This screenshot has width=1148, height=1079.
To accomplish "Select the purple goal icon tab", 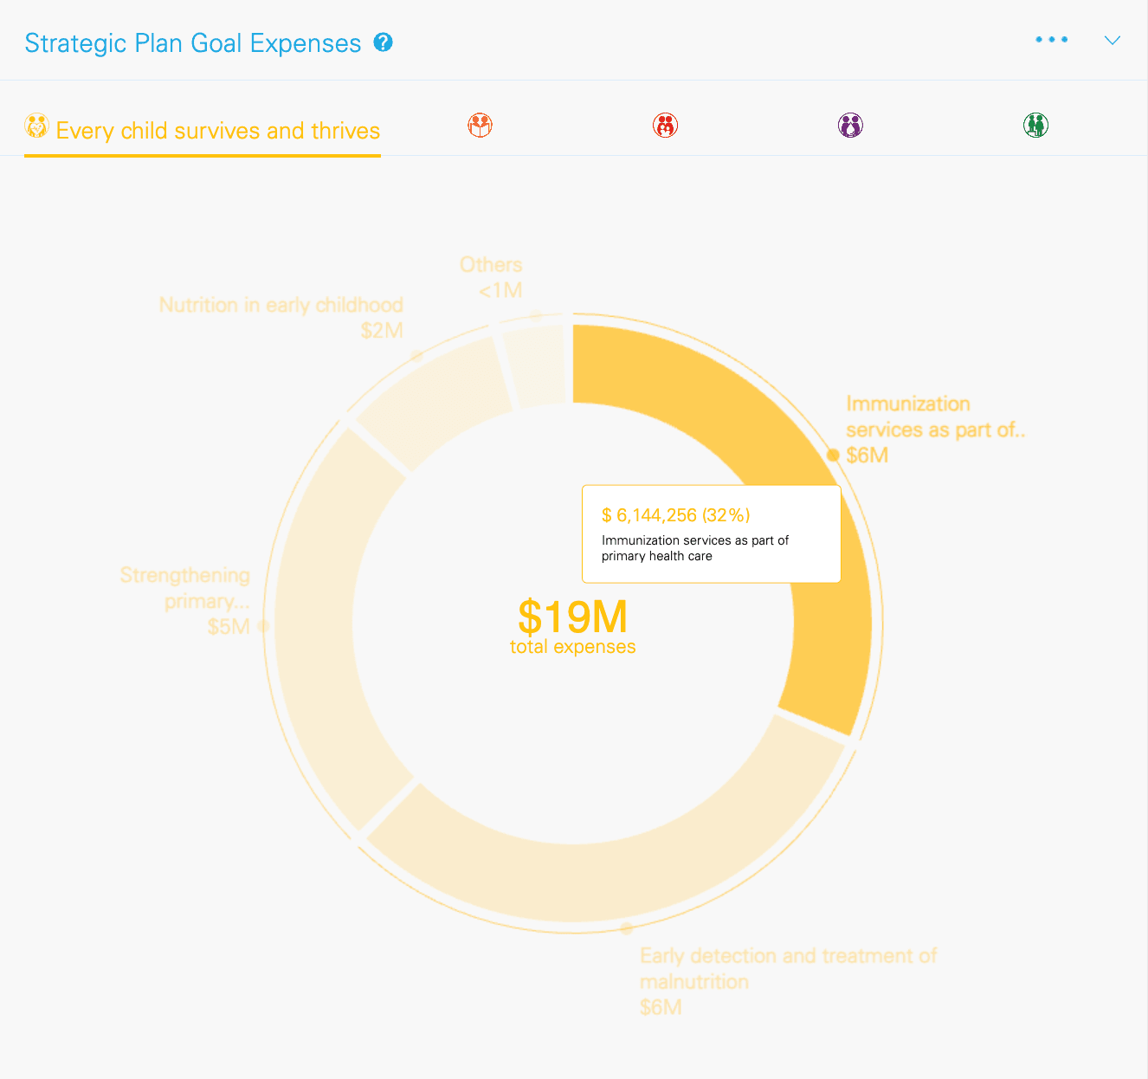I will 850,126.
